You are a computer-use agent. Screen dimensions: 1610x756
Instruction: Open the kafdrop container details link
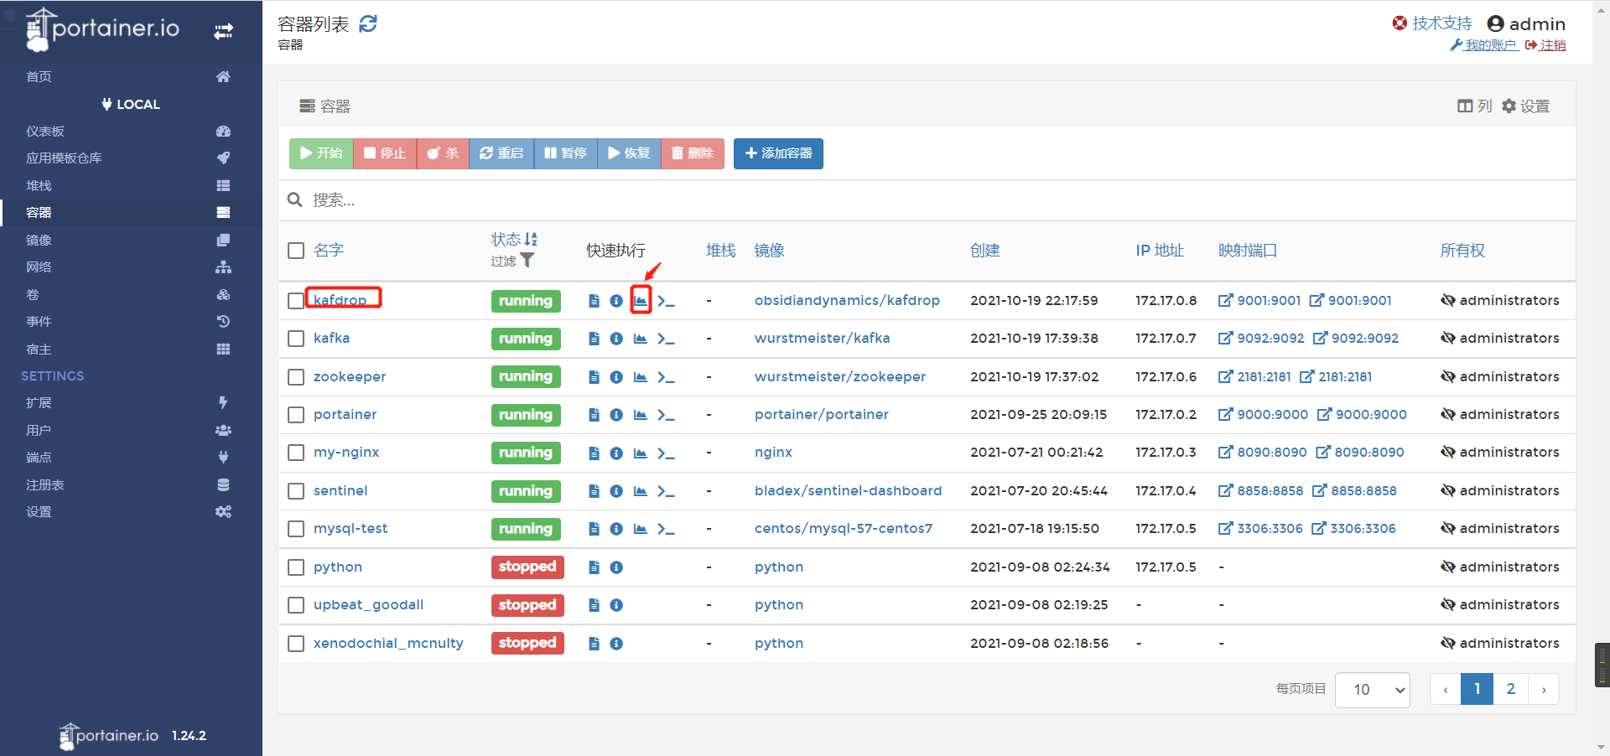pos(340,299)
